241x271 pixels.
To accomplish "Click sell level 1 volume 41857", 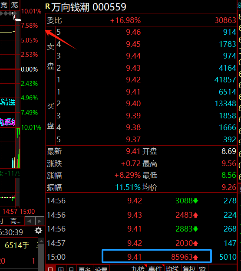I will pyautogui.click(x=225, y=80).
